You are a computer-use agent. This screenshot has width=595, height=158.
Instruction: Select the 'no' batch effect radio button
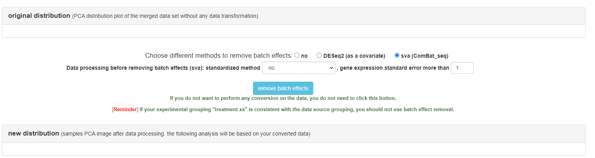coord(297,55)
